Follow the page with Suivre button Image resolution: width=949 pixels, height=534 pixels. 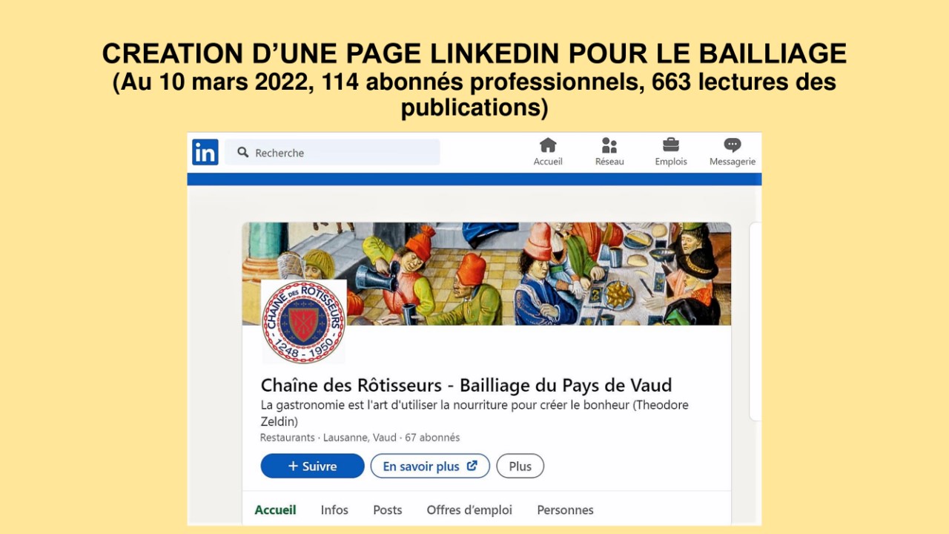click(x=312, y=467)
